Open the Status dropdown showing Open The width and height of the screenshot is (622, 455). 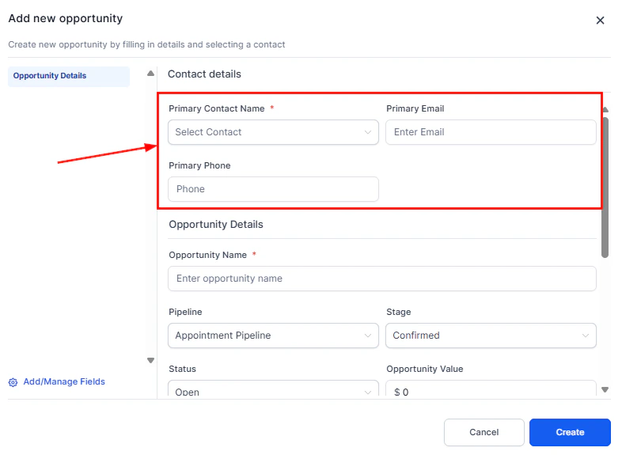tap(273, 389)
